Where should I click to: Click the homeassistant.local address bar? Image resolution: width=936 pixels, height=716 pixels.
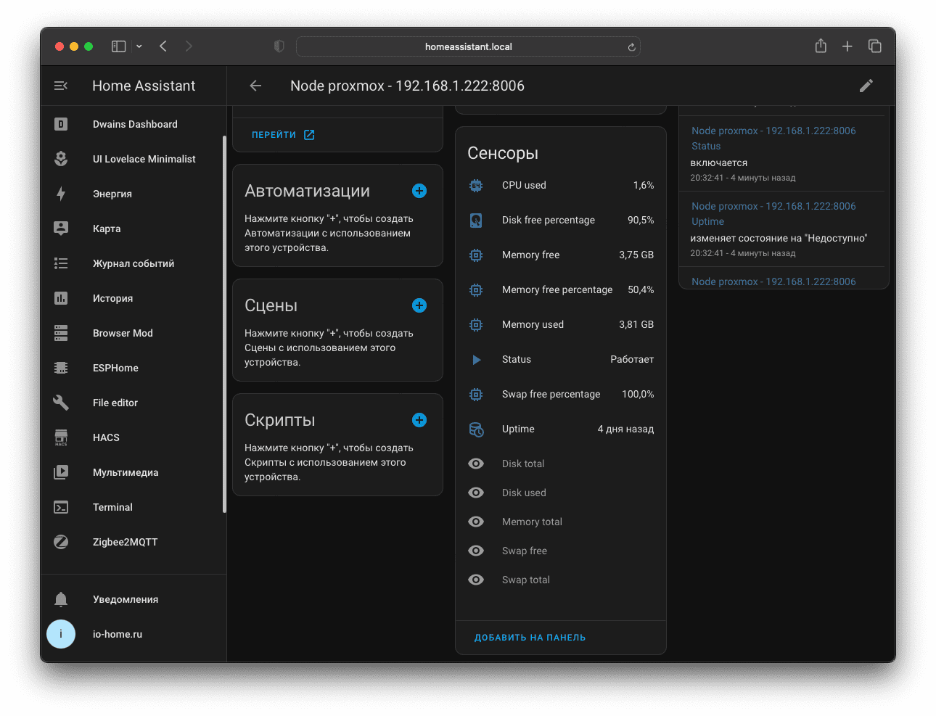pyautogui.click(x=468, y=46)
